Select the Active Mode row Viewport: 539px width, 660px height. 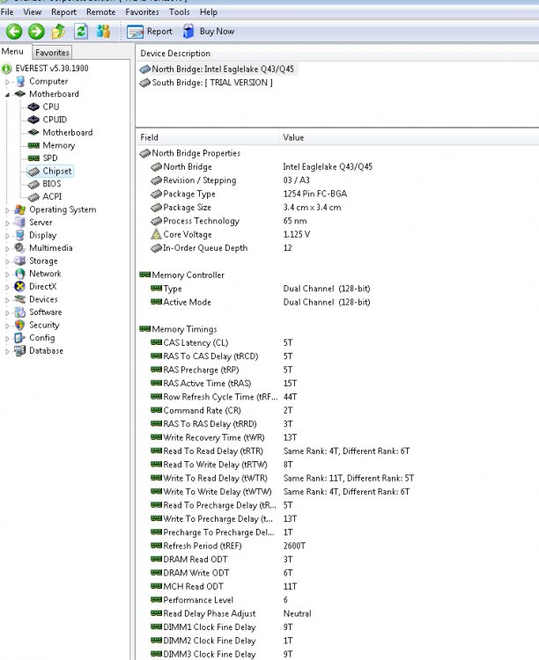point(337,302)
